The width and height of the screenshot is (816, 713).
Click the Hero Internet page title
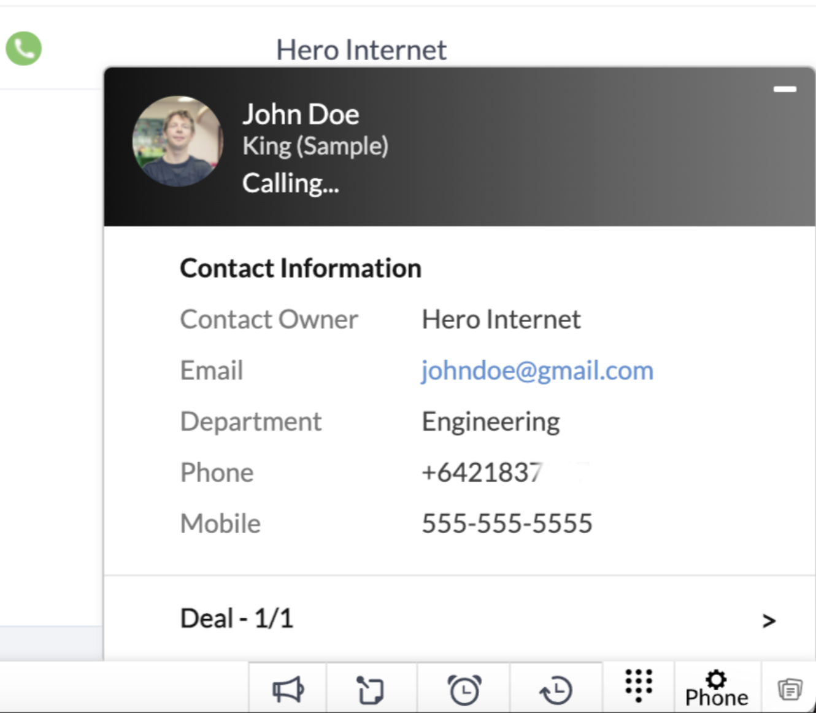tap(361, 50)
